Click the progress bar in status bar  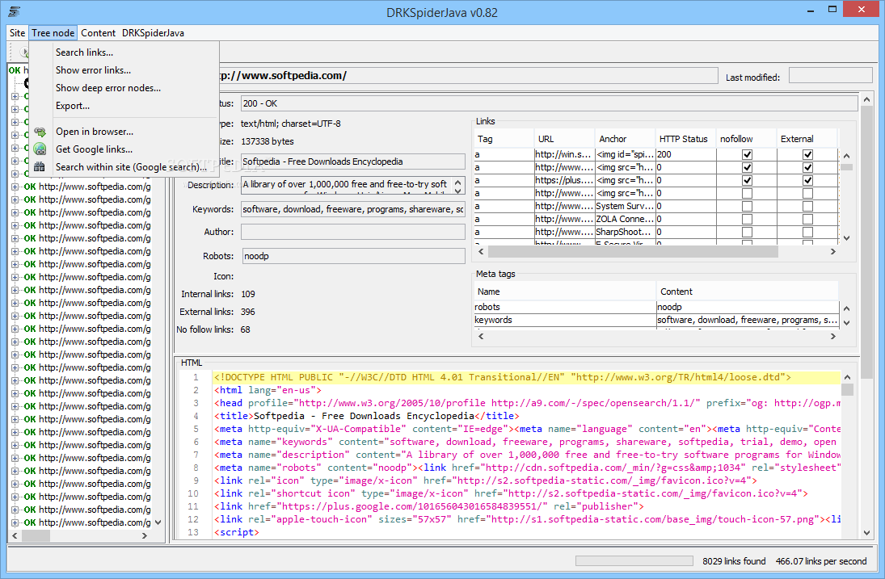click(x=634, y=561)
